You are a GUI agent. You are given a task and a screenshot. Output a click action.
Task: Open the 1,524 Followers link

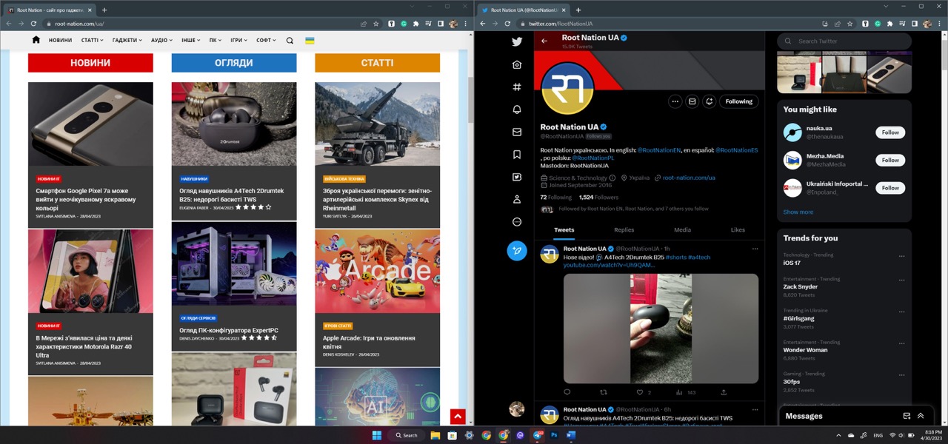coord(598,198)
